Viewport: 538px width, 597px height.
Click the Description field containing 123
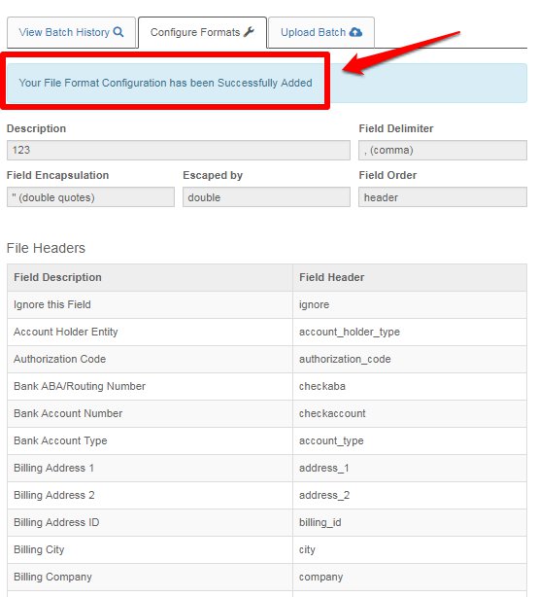179,150
